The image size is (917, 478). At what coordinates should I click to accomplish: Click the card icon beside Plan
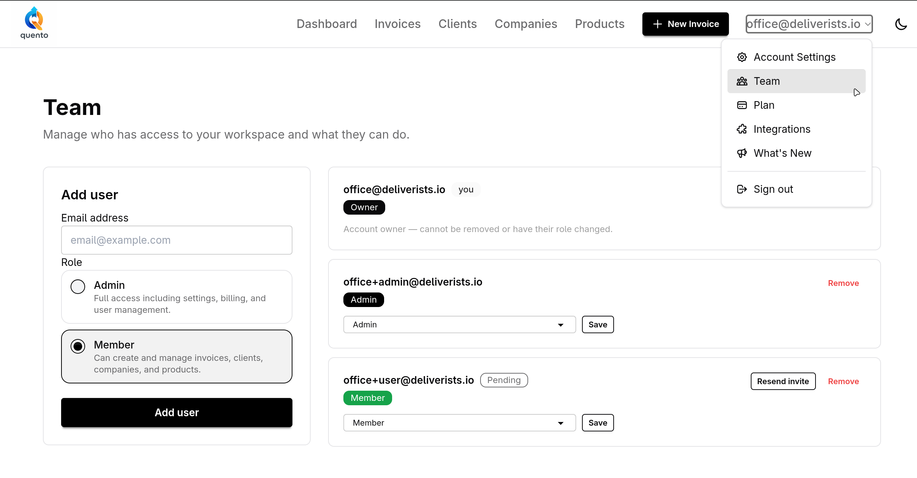pos(742,105)
